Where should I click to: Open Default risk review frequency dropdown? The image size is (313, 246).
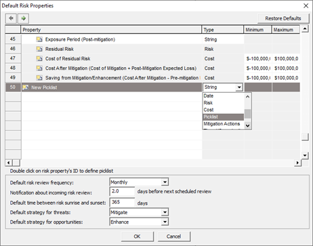click(165, 182)
